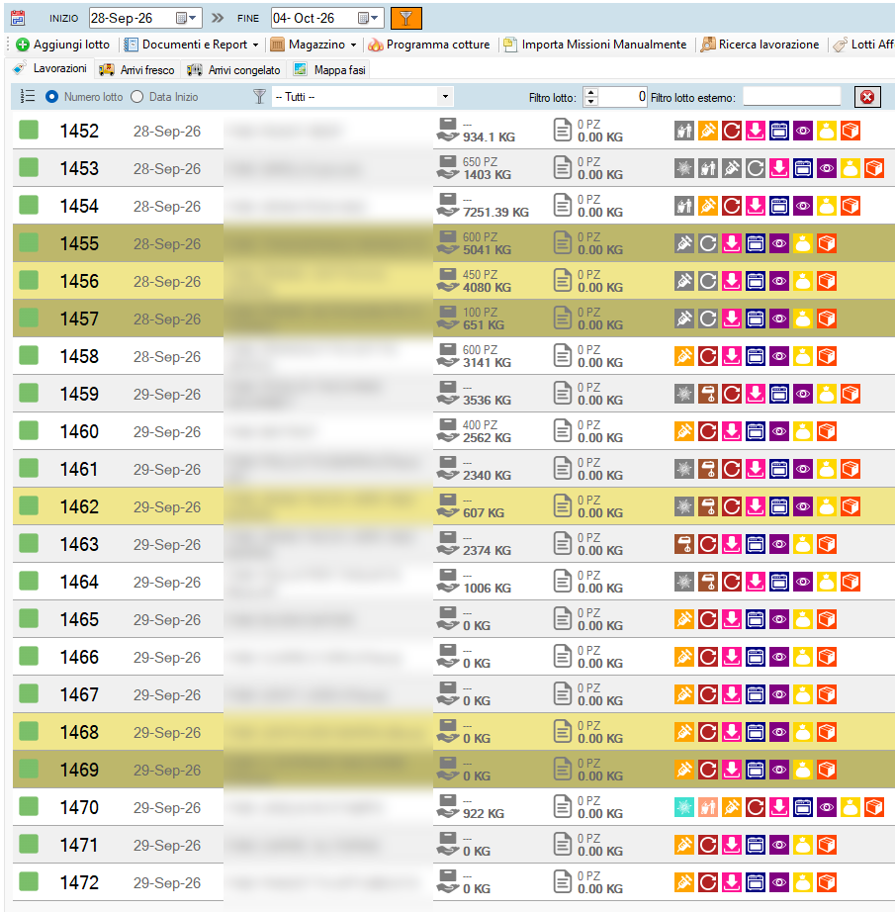895x912 pixels.
Task: Open the FINE date picker dropdown
Action: pyautogui.click(x=368, y=18)
